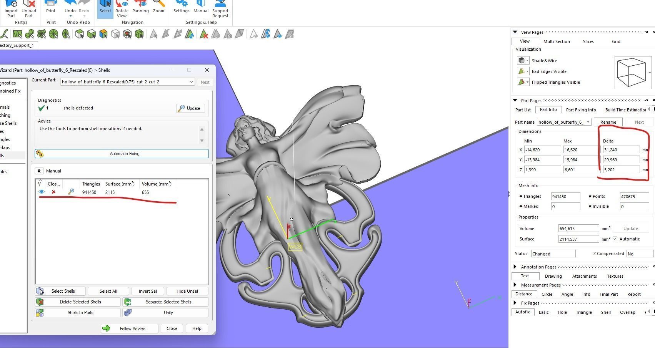This screenshot has height=348, width=655.
Task: Switch to the Slices tab
Action: click(x=588, y=41)
